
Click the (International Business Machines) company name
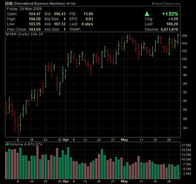click(40, 3)
